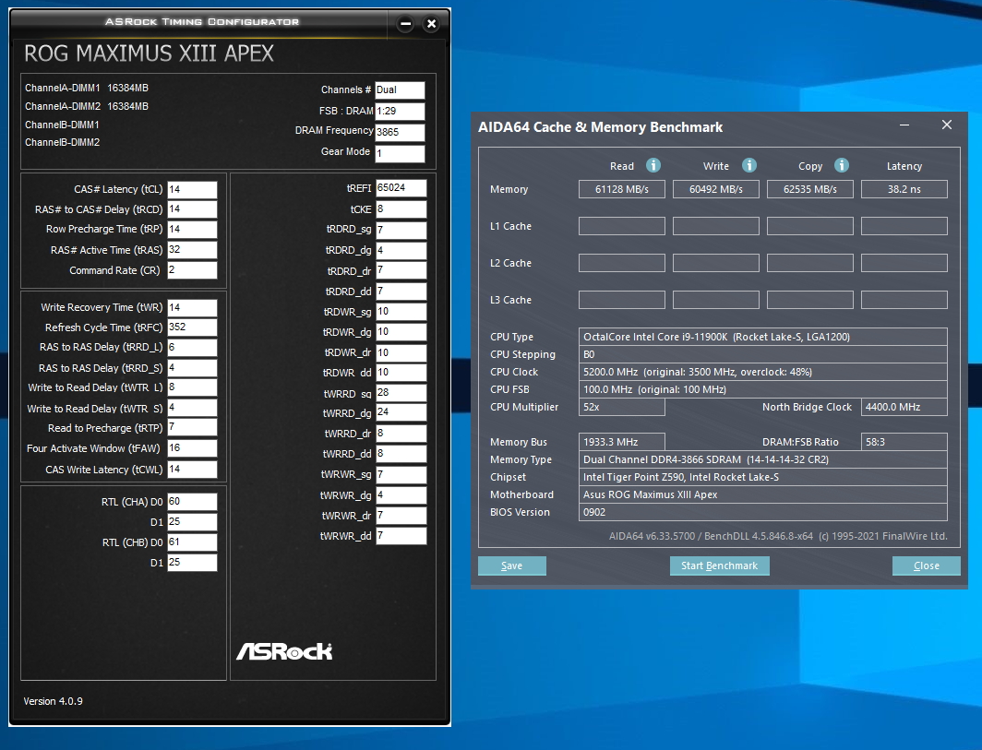Select the RTL (CHB) D0 field
The image size is (982, 750).
(192, 542)
